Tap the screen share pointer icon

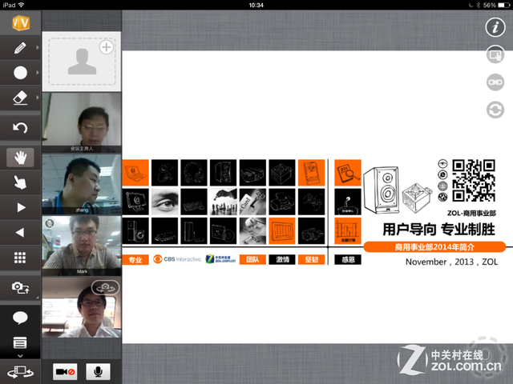[x=495, y=55]
